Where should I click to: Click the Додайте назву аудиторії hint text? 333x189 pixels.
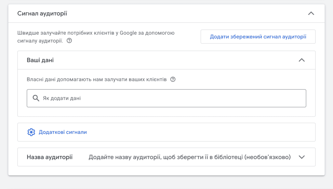point(190,157)
